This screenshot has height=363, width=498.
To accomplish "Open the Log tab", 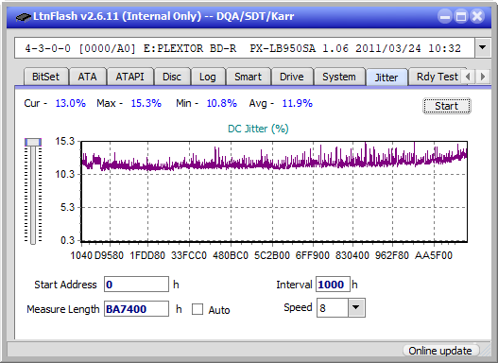I will (x=208, y=77).
